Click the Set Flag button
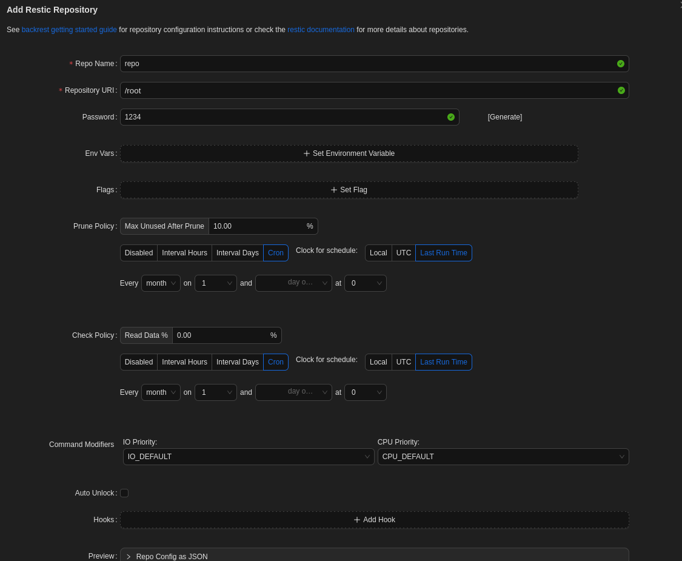The image size is (682, 561). 349,190
